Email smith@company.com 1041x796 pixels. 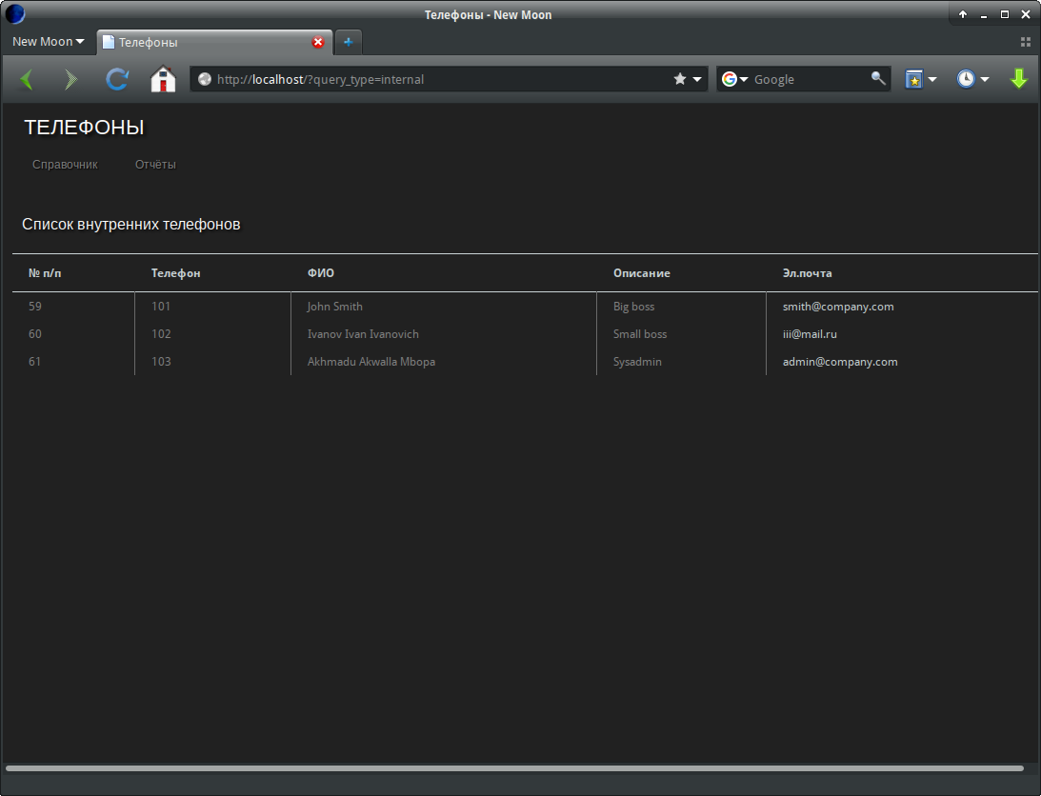pyautogui.click(x=838, y=306)
